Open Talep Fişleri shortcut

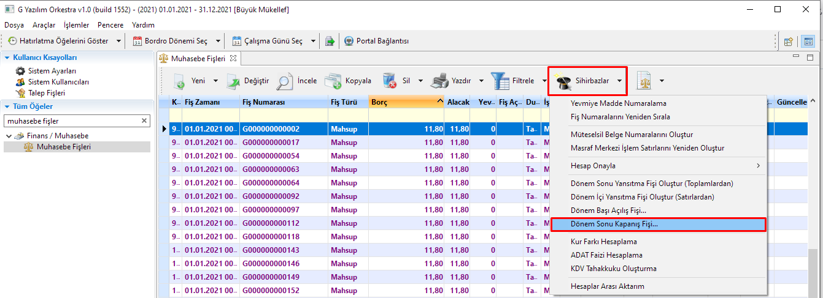point(46,93)
